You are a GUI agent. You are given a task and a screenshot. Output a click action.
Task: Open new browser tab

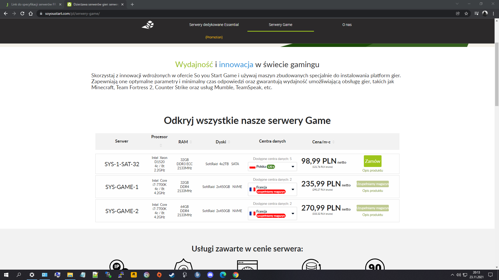(132, 4)
